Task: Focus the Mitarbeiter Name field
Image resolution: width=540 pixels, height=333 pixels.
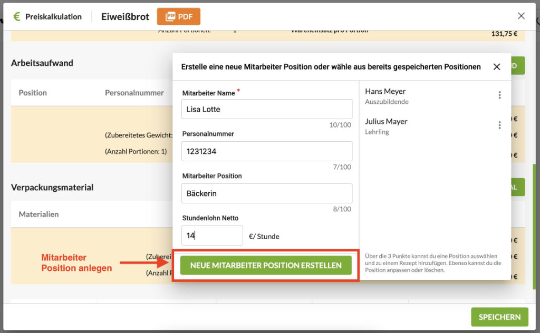Action: [x=266, y=109]
